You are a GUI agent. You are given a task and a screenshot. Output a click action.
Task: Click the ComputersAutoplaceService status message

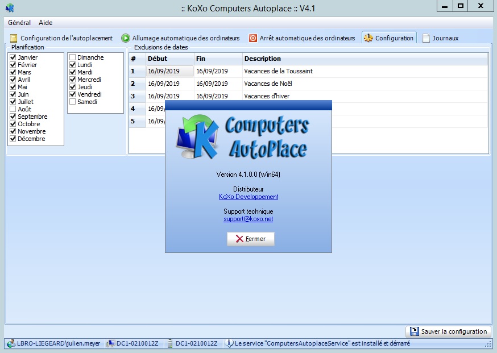322,343
